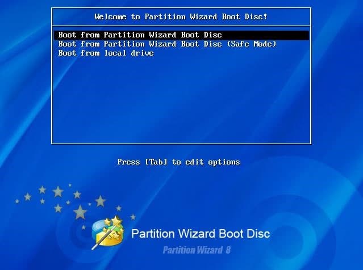
Task: Choose the Safe Mode boot option
Action: pyautogui.click(x=168, y=44)
